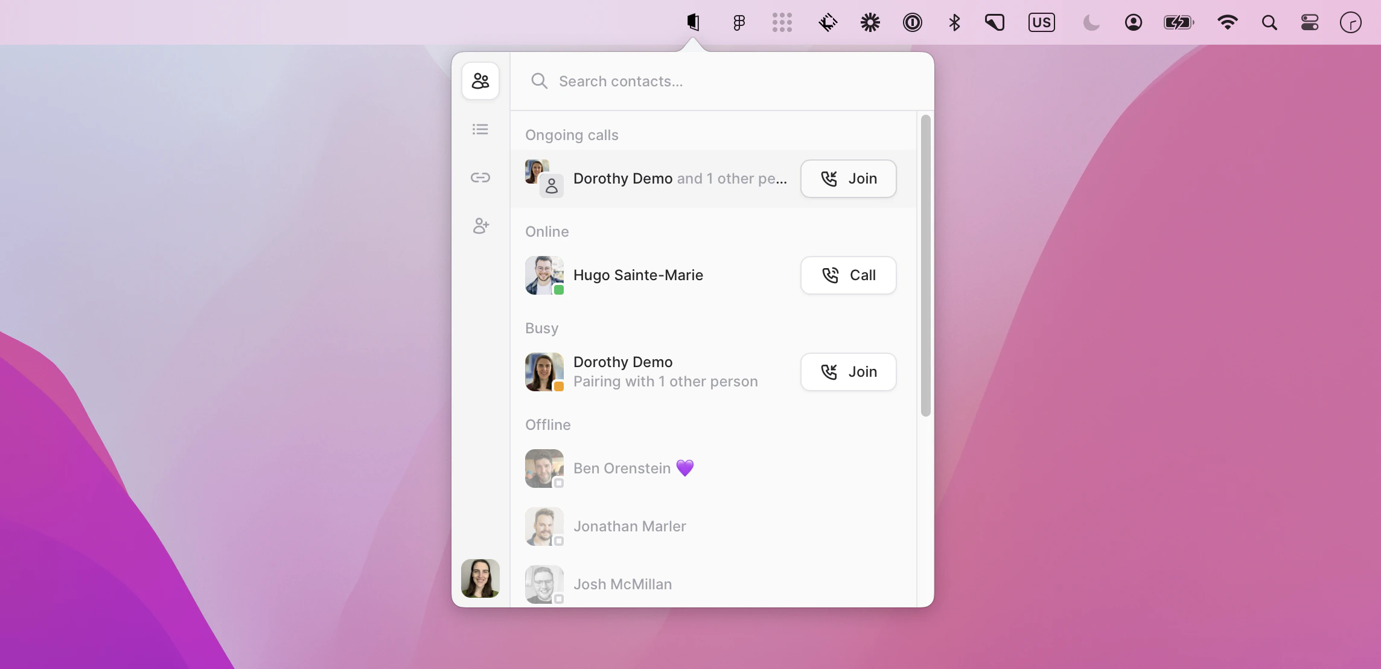Click the cursor-shaped menu bar icon
This screenshot has width=1381, height=669.
tap(995, 23)
